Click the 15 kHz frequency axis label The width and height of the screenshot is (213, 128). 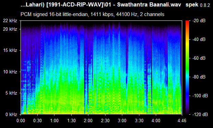(x=10, y=51)
